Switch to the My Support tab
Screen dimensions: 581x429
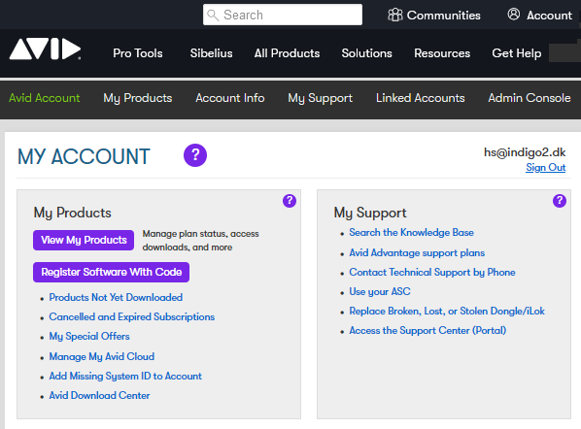point(321,98)
